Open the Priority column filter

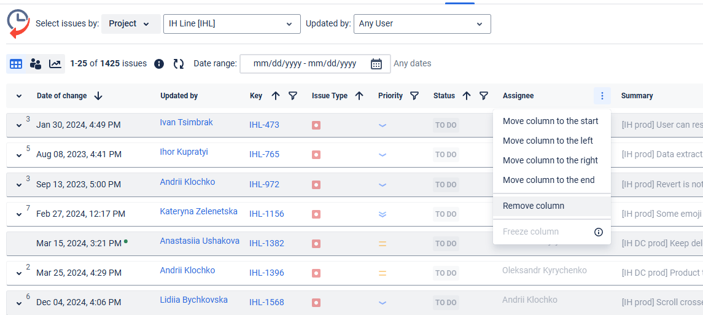pos(414,96)
